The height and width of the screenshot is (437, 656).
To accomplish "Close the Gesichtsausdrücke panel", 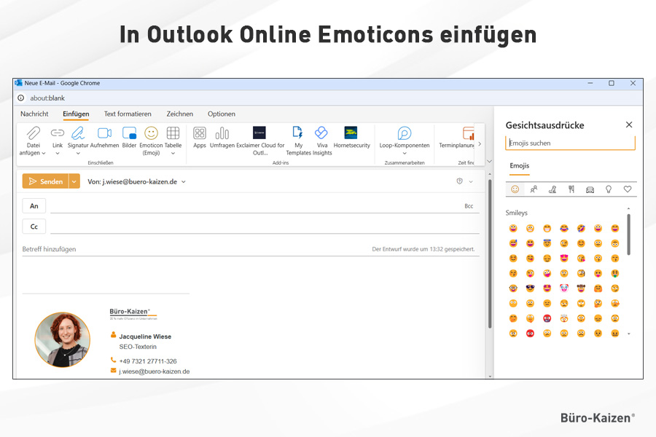I will (x=629, y=125).
